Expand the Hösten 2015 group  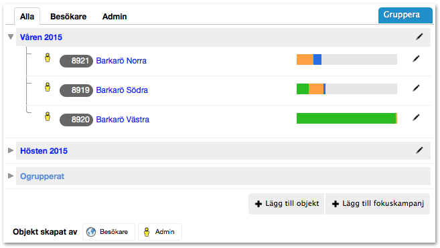point(11,150)
